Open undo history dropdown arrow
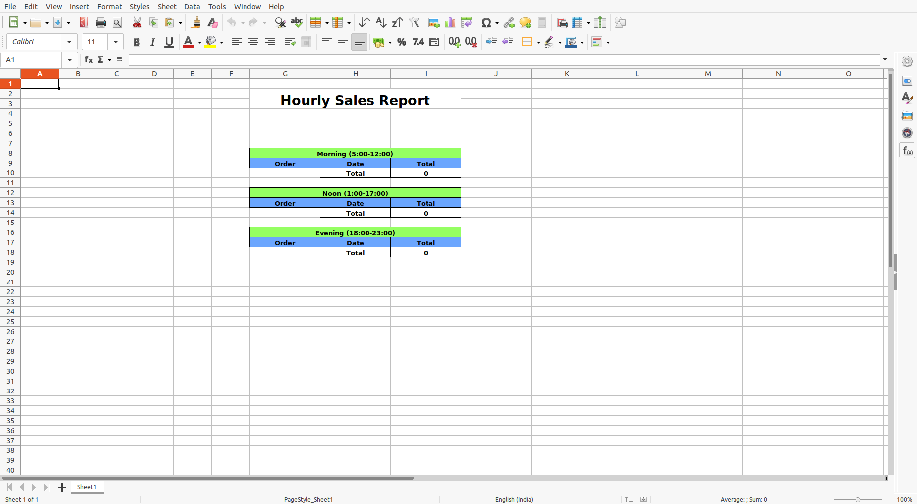This screenshot has height=504, width=917. pos(243,23)
